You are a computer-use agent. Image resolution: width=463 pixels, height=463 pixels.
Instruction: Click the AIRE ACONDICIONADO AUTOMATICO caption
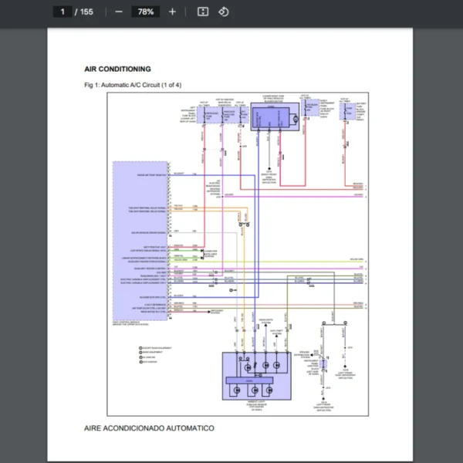[149, 428]
